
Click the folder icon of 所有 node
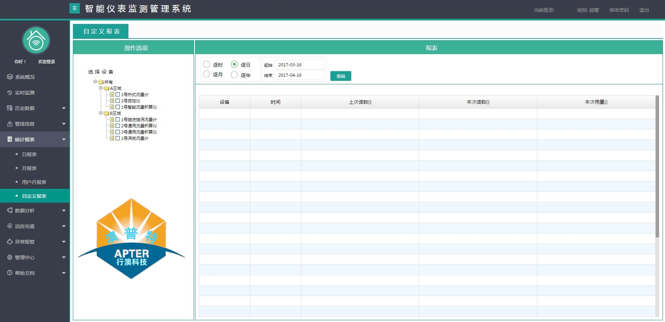(101, 82)
